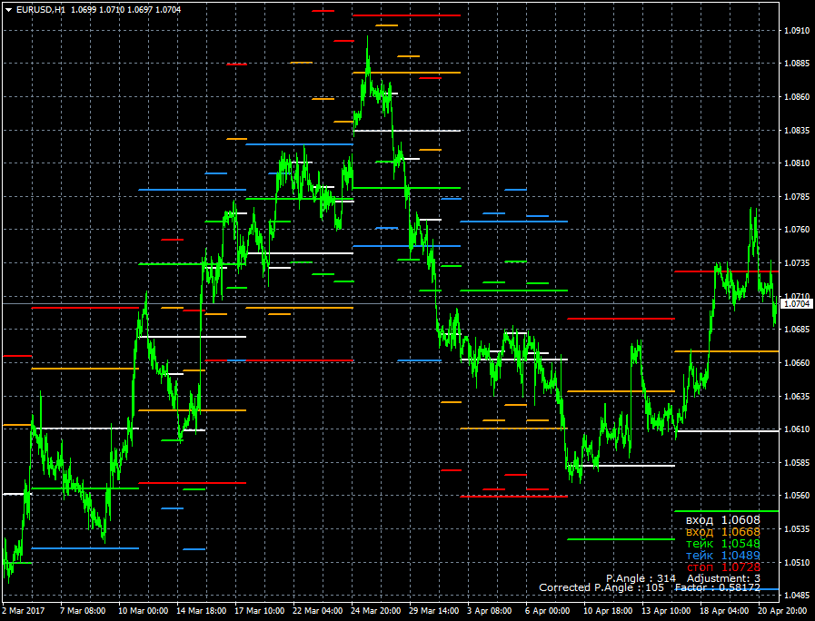Click time axis label 24 Mar 20:00
The height and width of the screenshot is (621, 815).
[x=376, y=611]
